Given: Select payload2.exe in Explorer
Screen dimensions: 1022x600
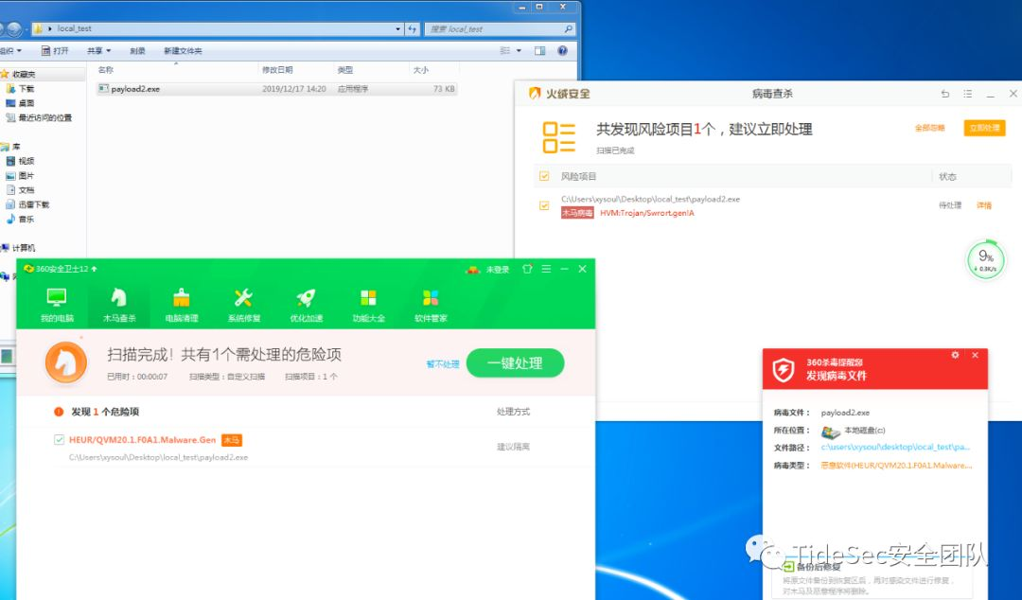Looking at the screenshot, I should point(276,89).
